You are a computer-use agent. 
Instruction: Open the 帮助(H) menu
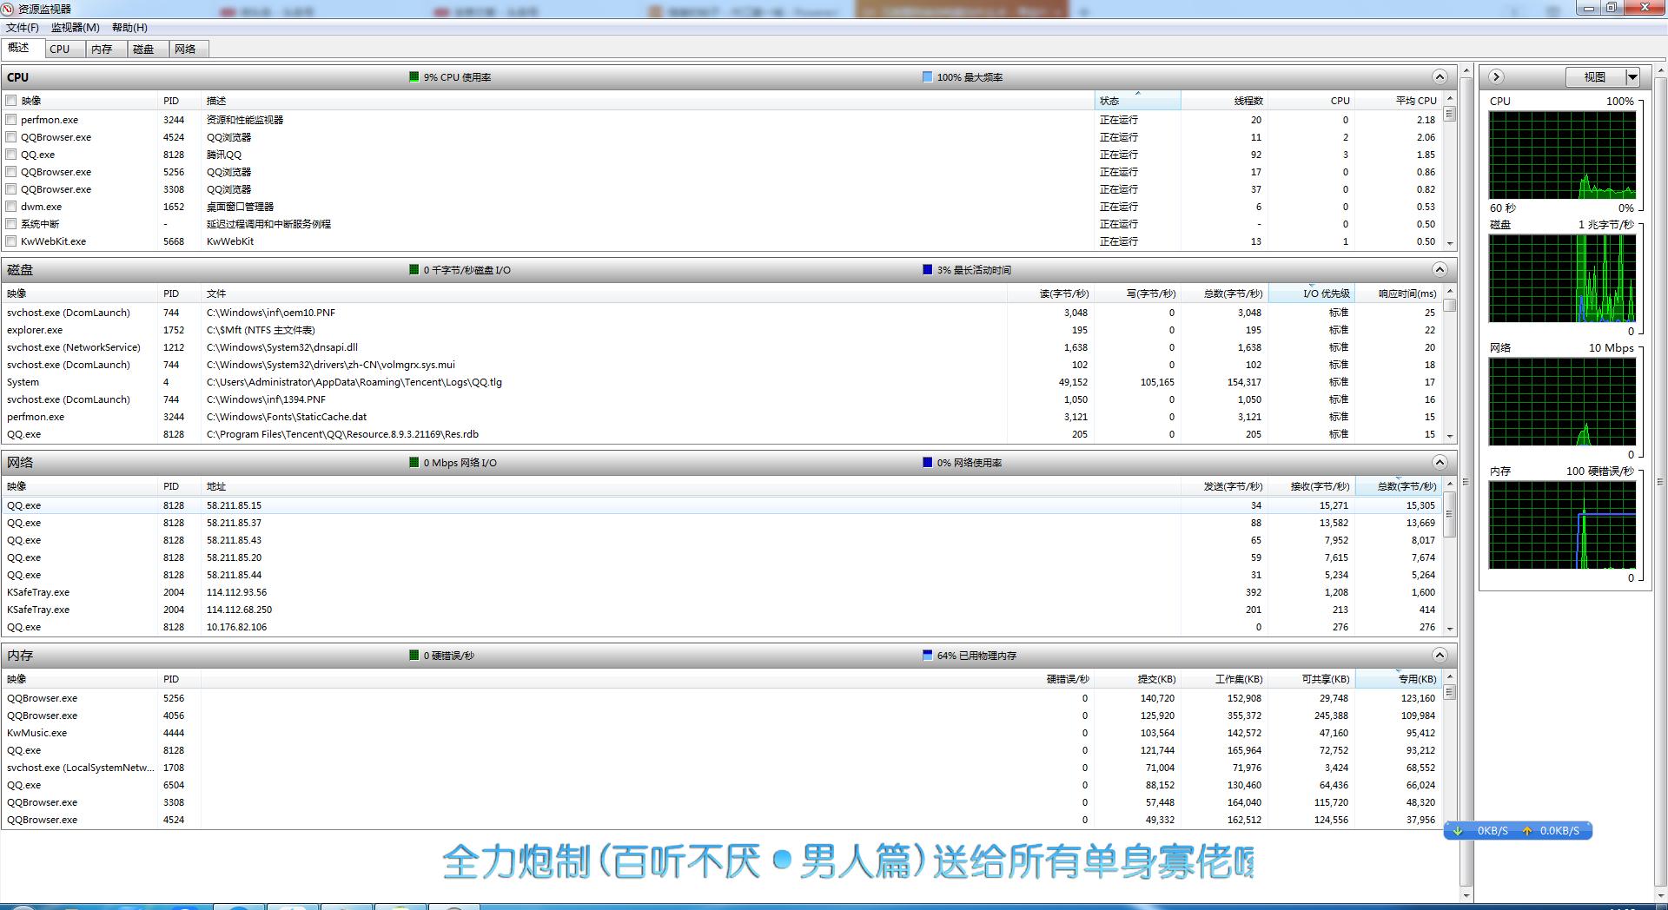[129, 28]
